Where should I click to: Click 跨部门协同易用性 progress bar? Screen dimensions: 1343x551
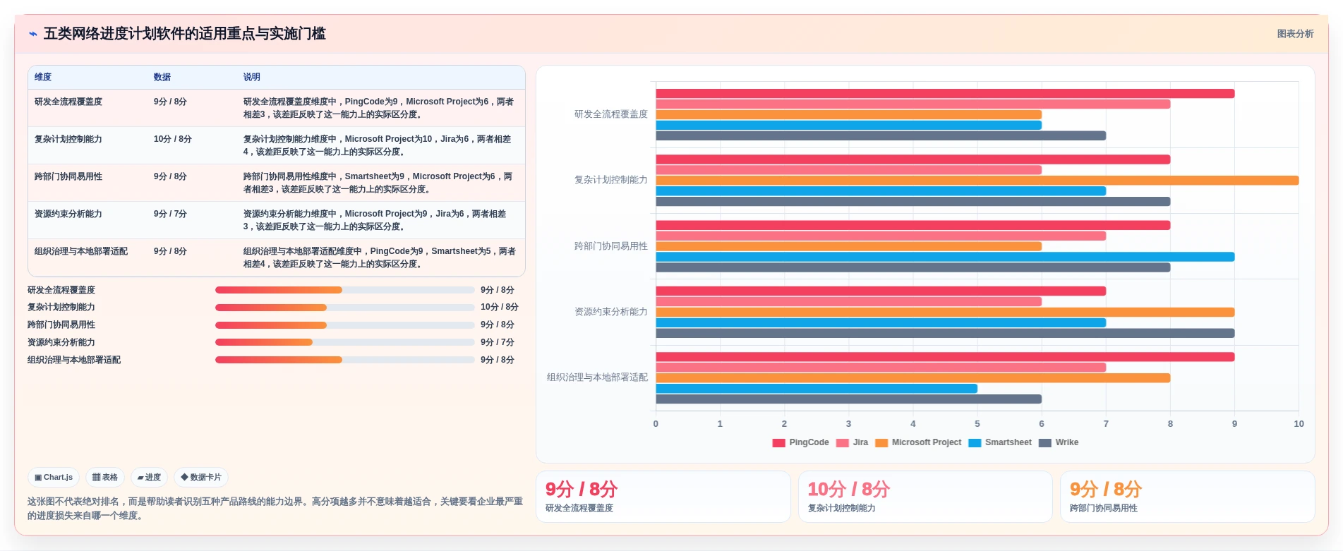click(x=345, y=325)
